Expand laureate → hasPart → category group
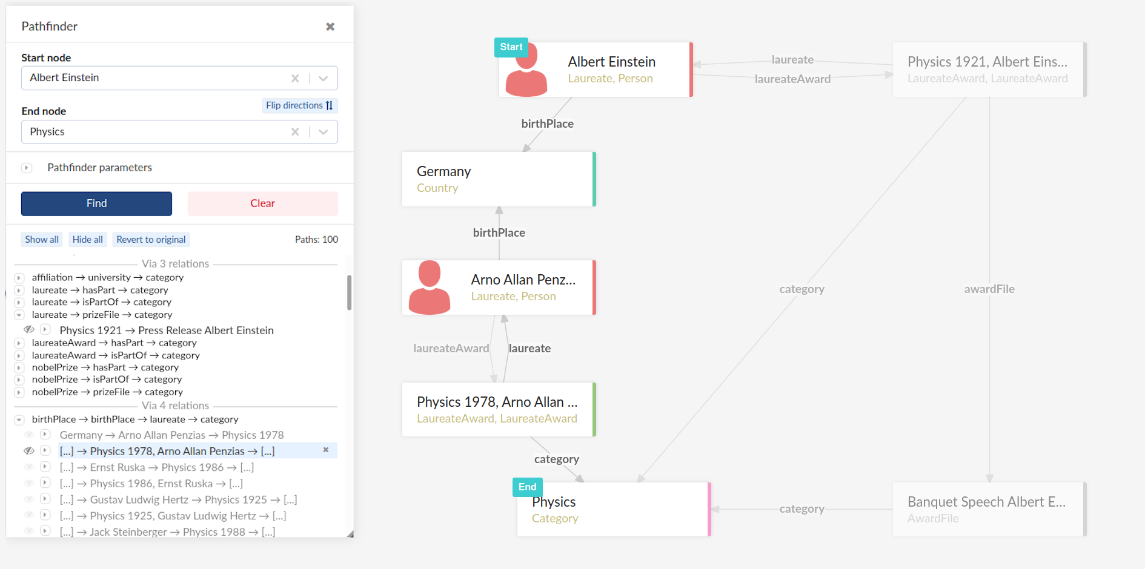The image size is (1145, 569). point(19,291)
